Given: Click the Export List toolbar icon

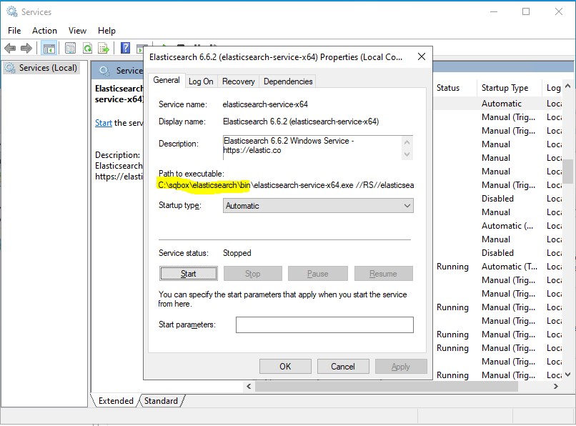Looking at the screenshot, I should click(x=104, y=48).
